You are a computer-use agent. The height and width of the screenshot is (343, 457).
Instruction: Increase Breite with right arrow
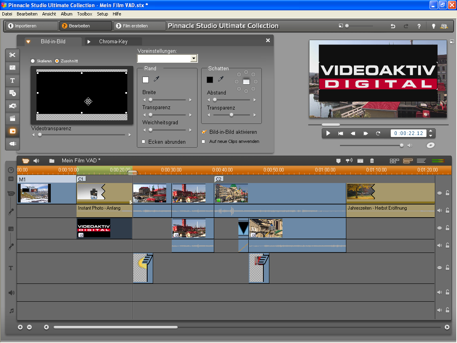coord(190,100)
